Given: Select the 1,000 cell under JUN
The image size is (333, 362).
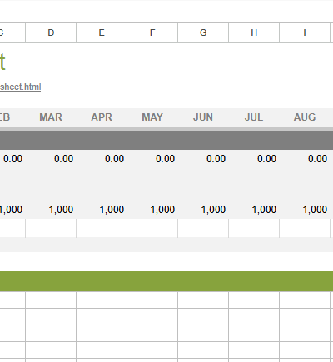Looking at the screenshot, I should tap(203, 210).
